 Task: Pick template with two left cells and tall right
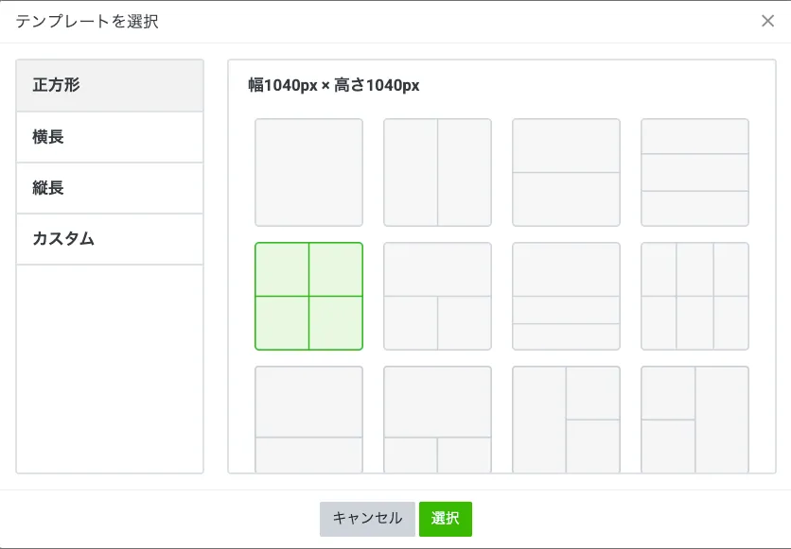pyautogui.click(x=694, y=419)
